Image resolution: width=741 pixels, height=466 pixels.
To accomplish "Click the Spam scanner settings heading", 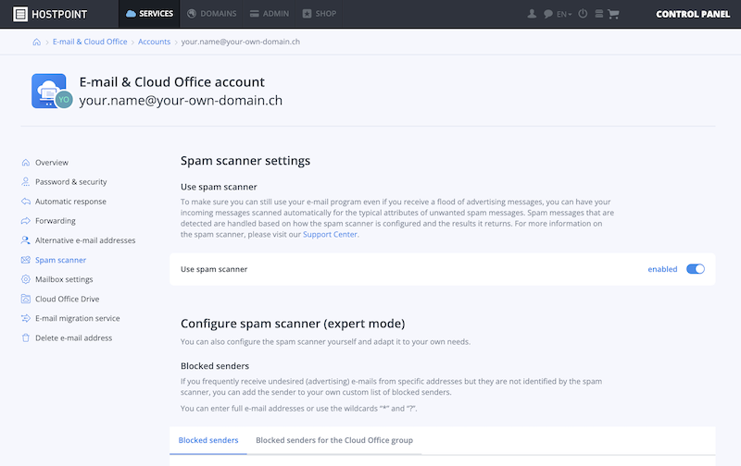I will click(x=245, y=161).
